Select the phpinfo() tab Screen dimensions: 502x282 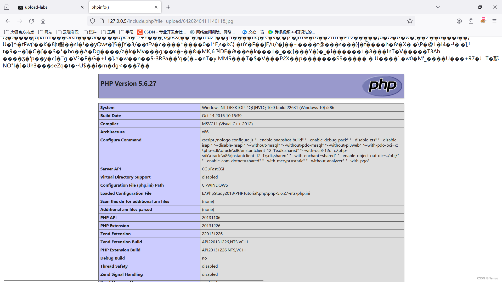click(125, 7)
